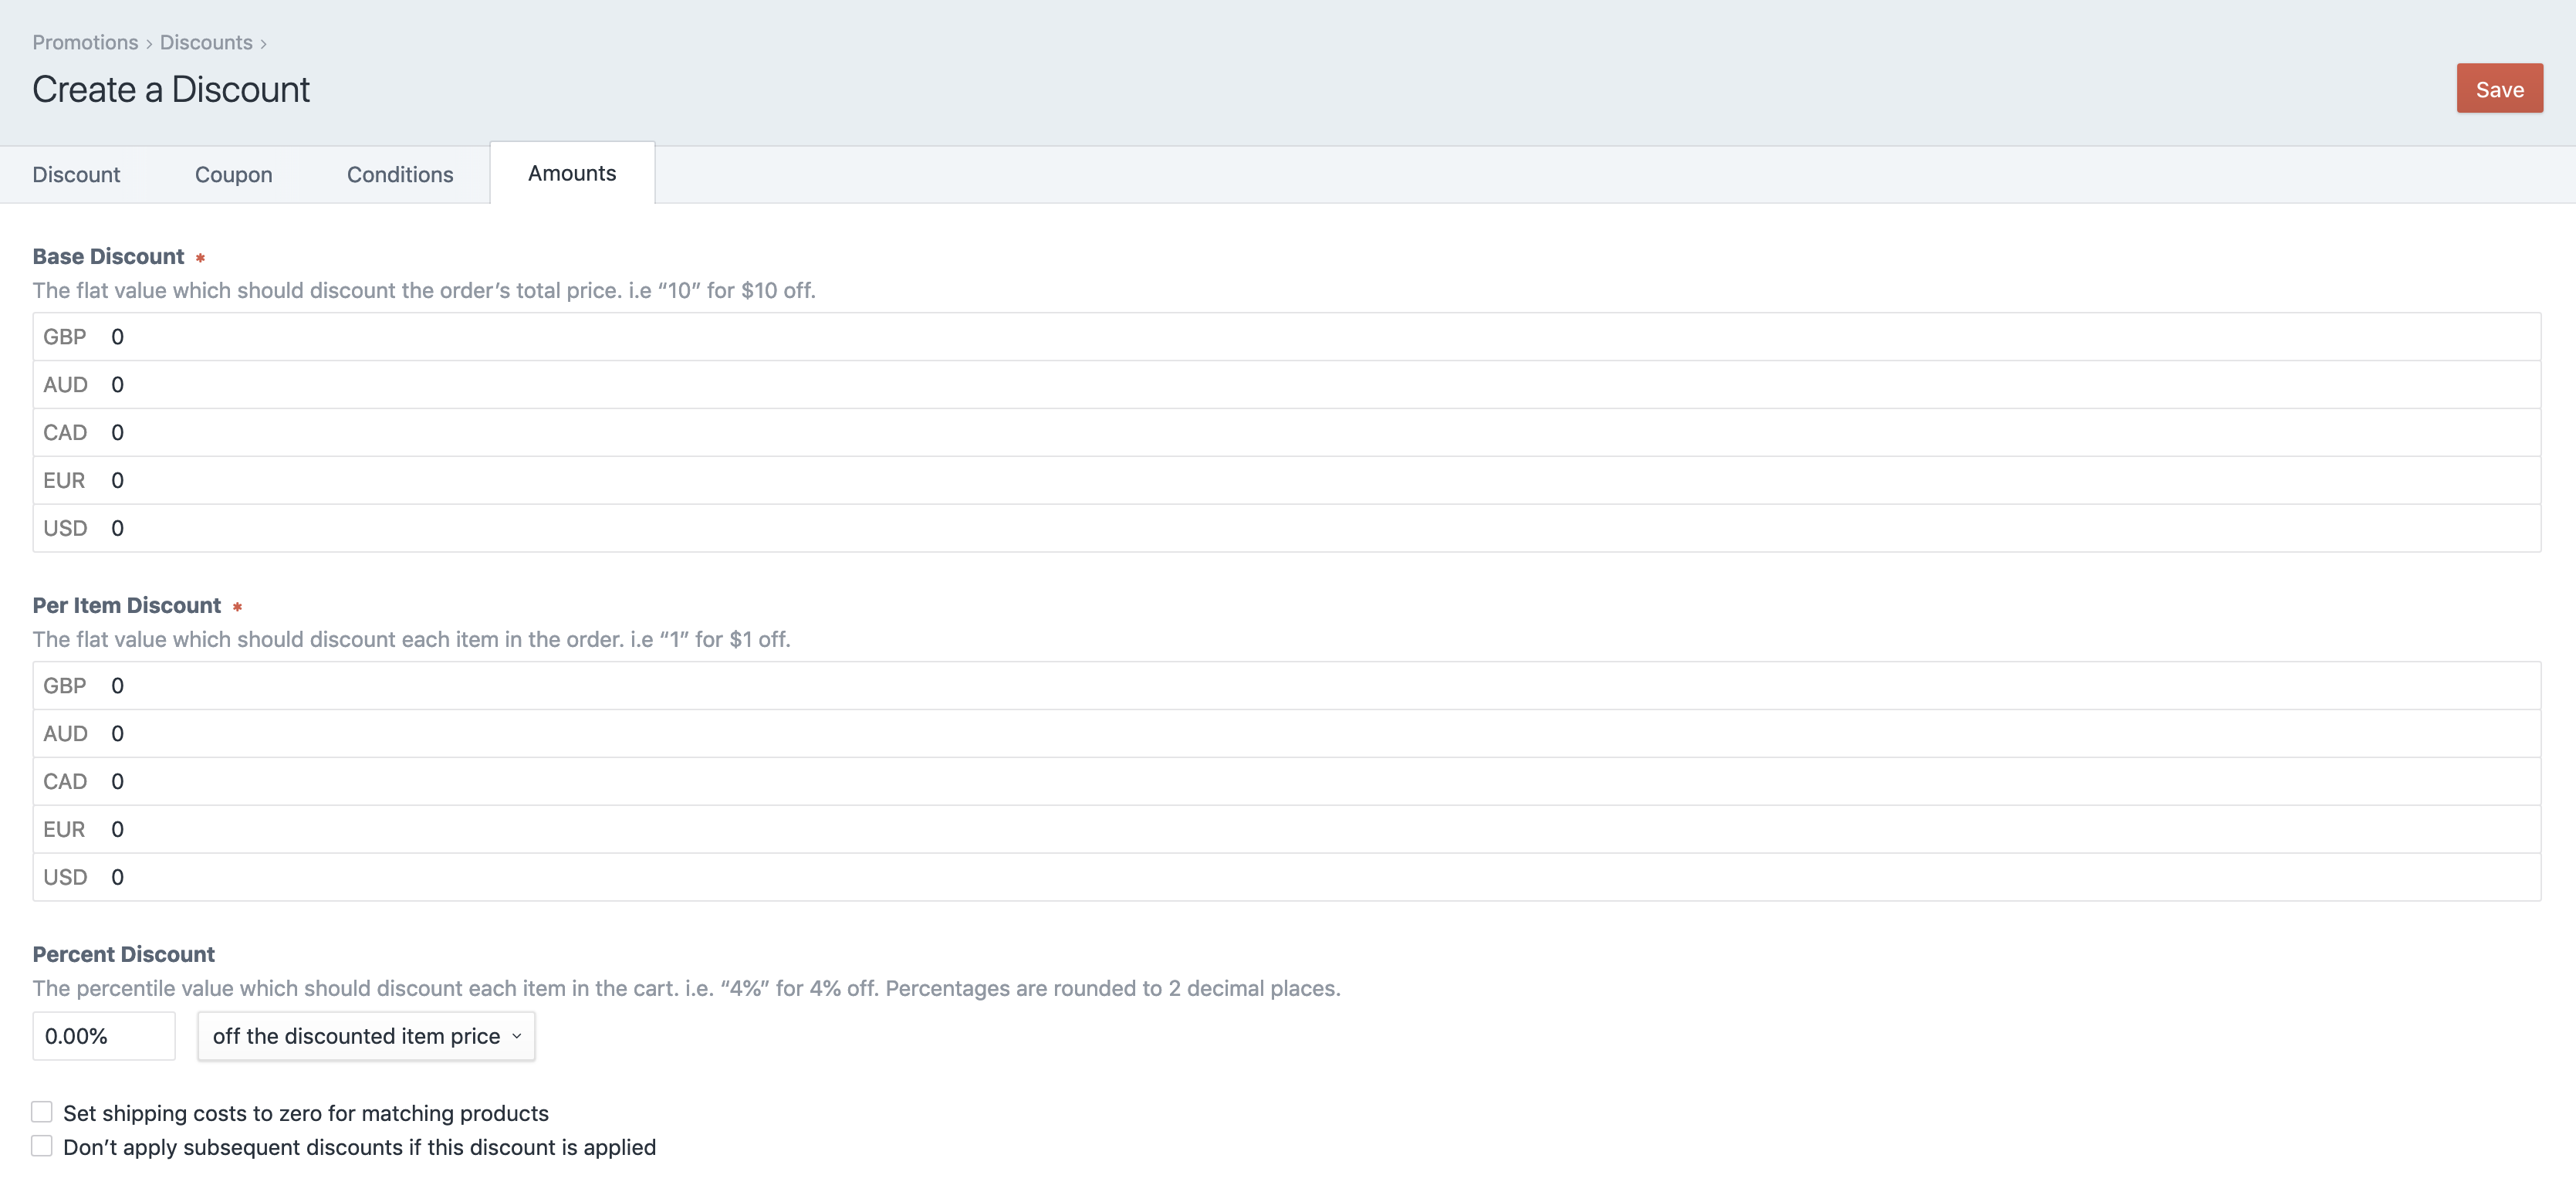Switch to the Discount tab
Viewport: 2576px width, 1192px height.
76,174
